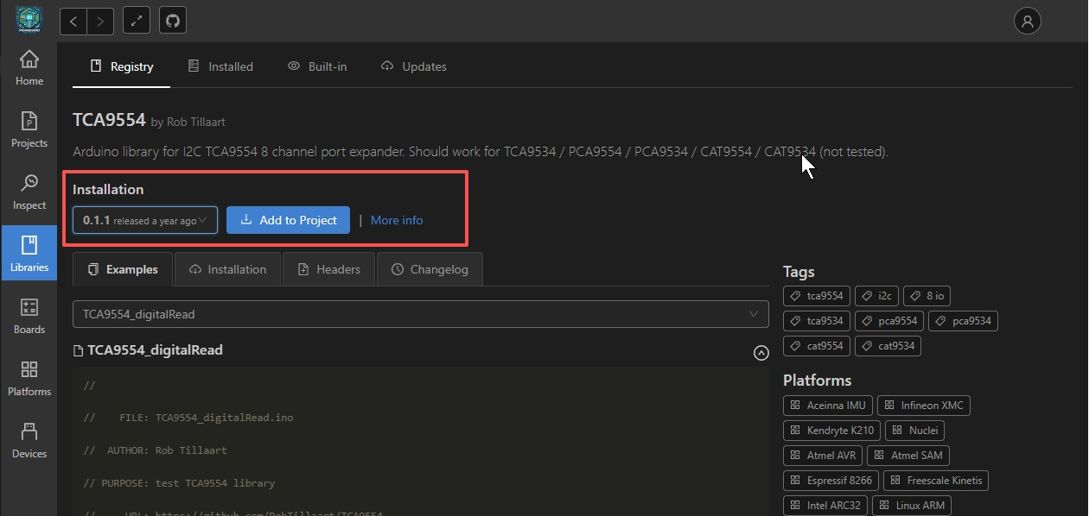Open the More info link
1089x516 pixels.
pyautogui.click(x=397, y=220)
